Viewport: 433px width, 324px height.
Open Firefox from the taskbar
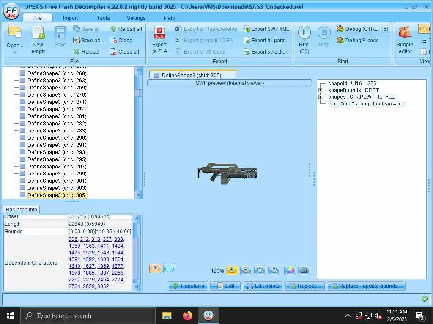tap(188, 316)
